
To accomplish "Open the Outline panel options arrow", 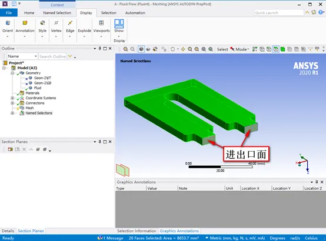I will pyautogui.click(x=95, y=48).
